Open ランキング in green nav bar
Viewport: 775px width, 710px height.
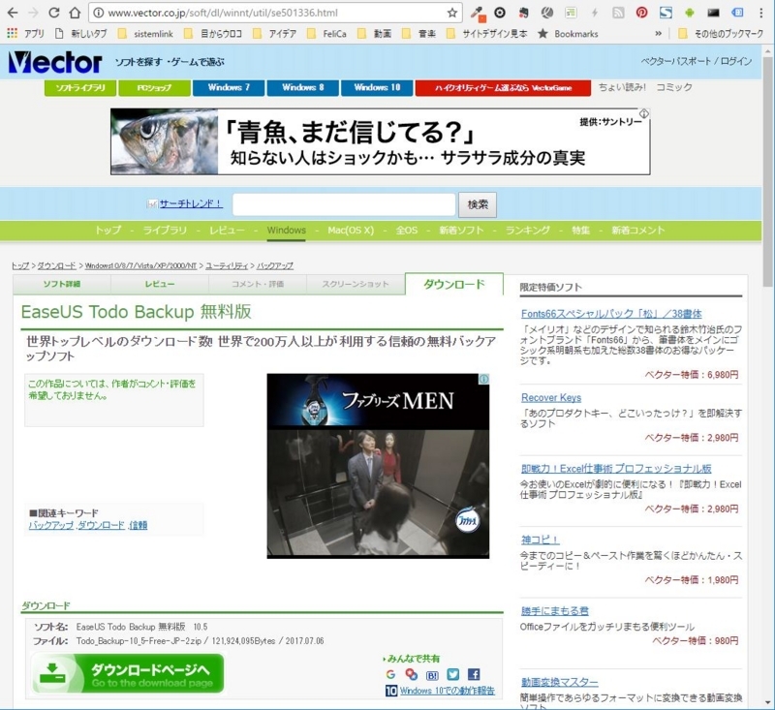[x=527, y=231]
